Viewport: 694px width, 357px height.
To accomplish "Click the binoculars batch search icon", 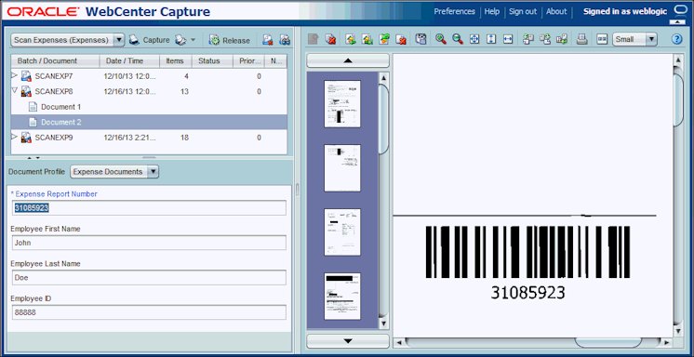I will 285,40.
